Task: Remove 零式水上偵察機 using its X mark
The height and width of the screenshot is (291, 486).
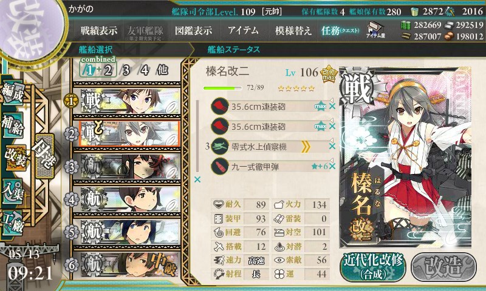Action: pos(332,147)
